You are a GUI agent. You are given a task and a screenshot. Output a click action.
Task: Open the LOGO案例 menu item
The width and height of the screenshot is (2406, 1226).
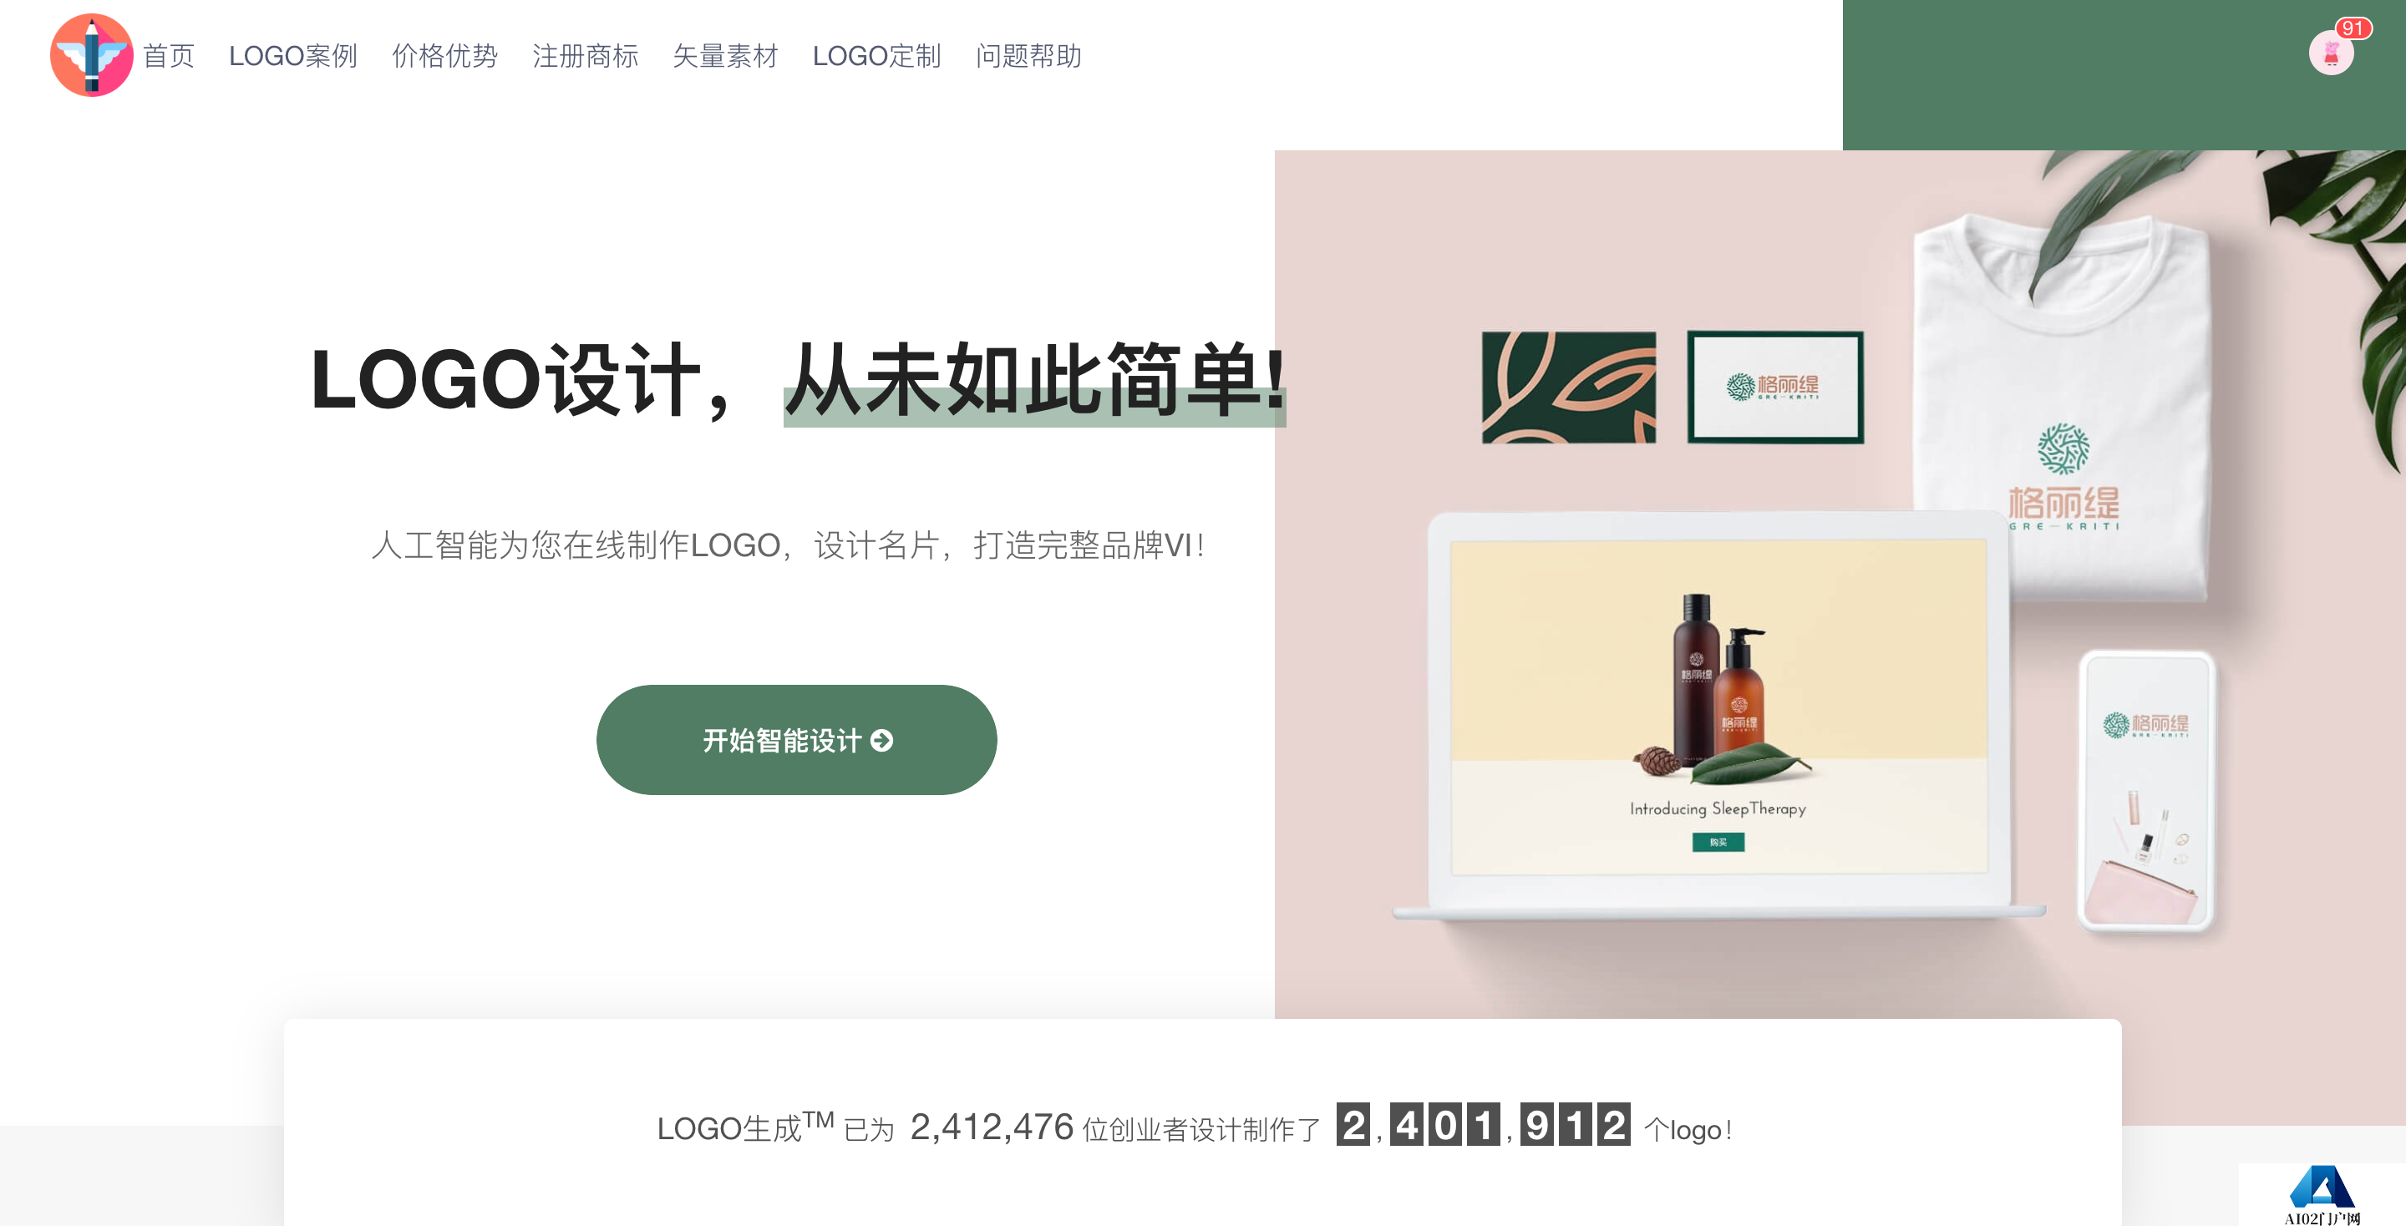pyautogui.click(x=293, y=56)
